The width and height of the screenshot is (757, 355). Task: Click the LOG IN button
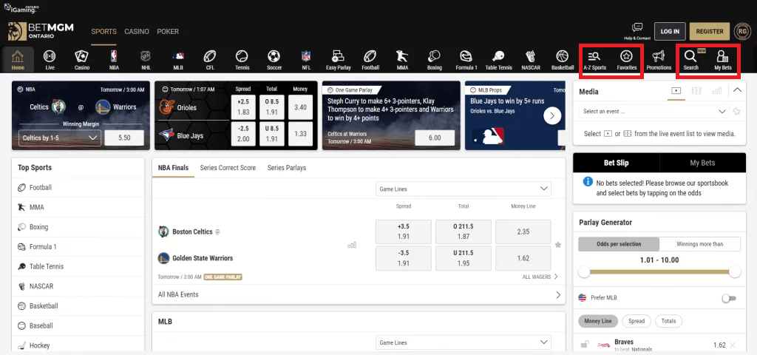[x=670, y=31]
